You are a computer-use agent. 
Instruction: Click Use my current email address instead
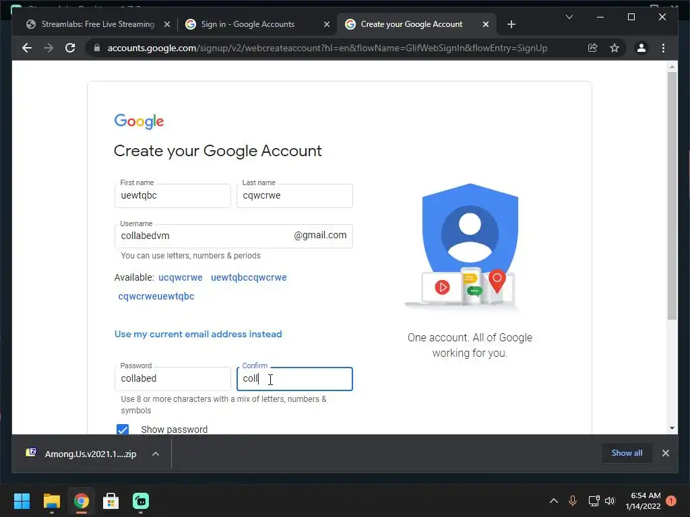coord(198,334)
